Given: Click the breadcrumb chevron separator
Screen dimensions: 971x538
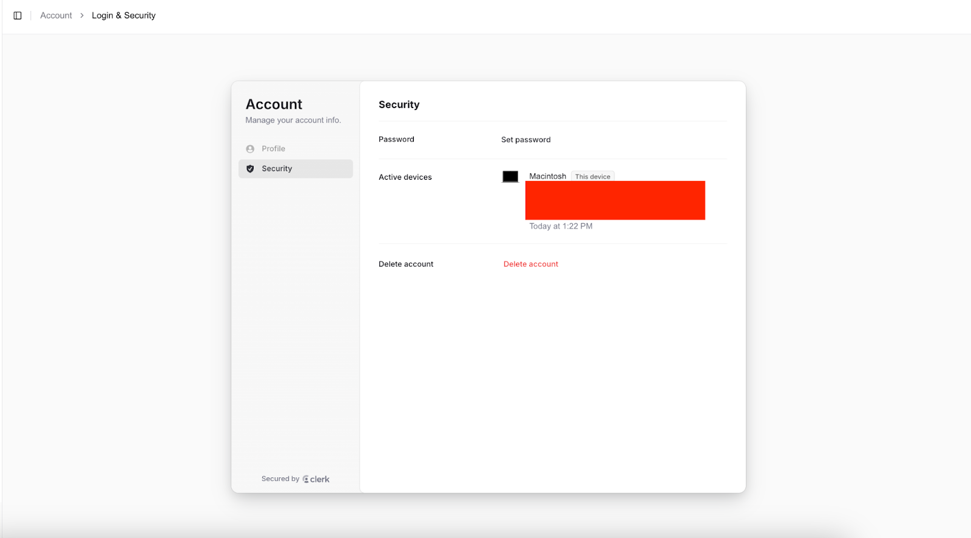Looking at the screenshot, I should (x=82, y=16).
